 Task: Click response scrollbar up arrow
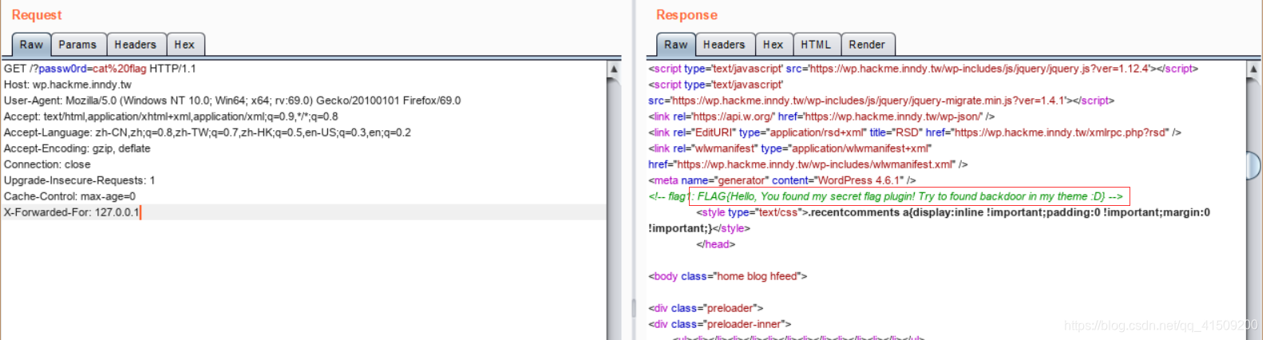coord(1253,69)
